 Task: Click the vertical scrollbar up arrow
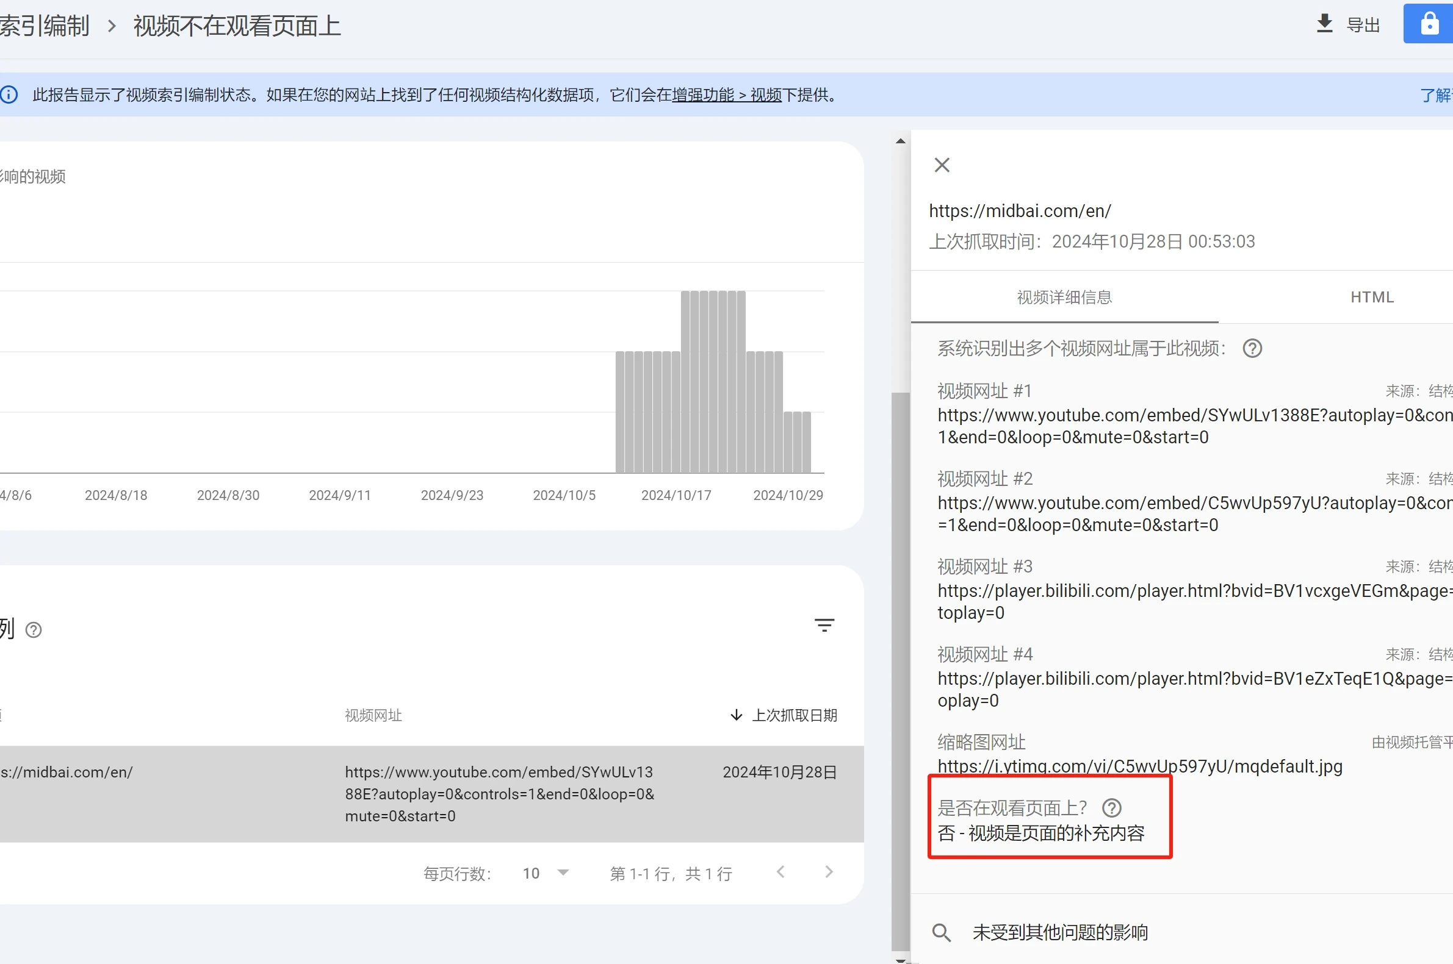[901, 141]
